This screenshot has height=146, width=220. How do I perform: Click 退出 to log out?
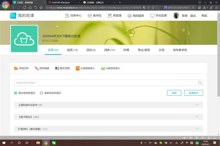pos(193,16)
